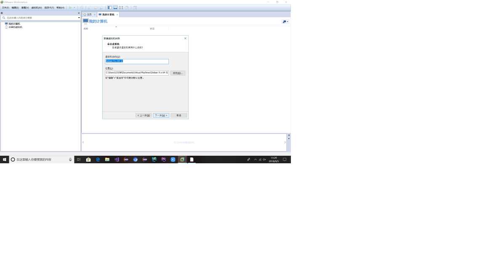Expand the power options dropdown arrow
This screenshot has width=485, height=272.
pos(74,8)
